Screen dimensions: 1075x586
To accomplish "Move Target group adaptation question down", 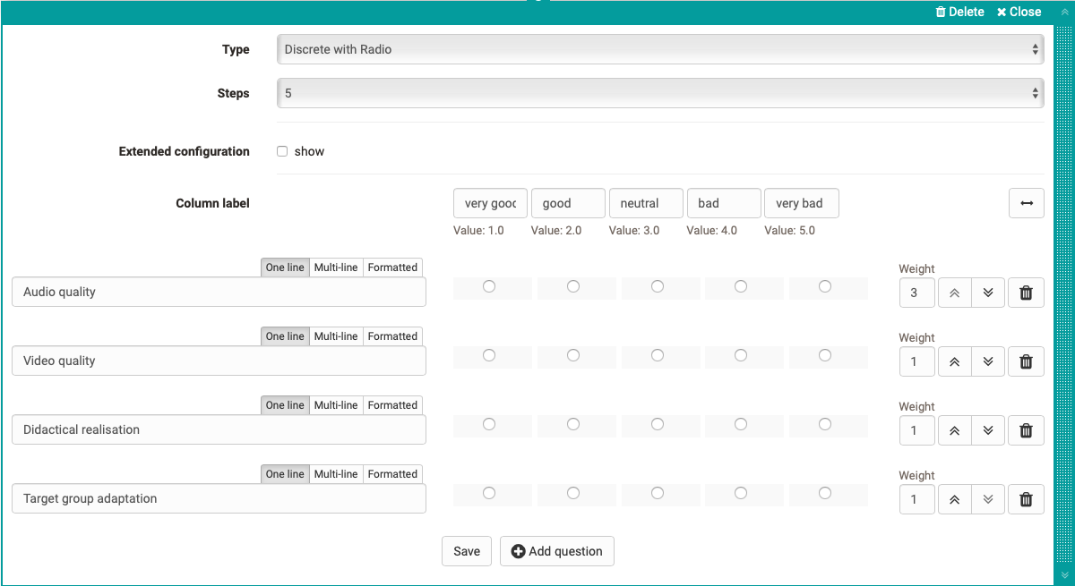I will point(988,498).
